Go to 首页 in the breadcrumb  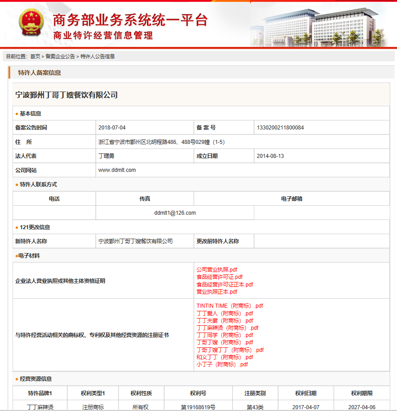(x=35, y=56)
